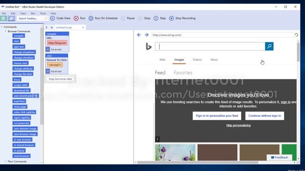Click the Step button
305x171 pixels.
pyautogui.click(x=160, y=18)
